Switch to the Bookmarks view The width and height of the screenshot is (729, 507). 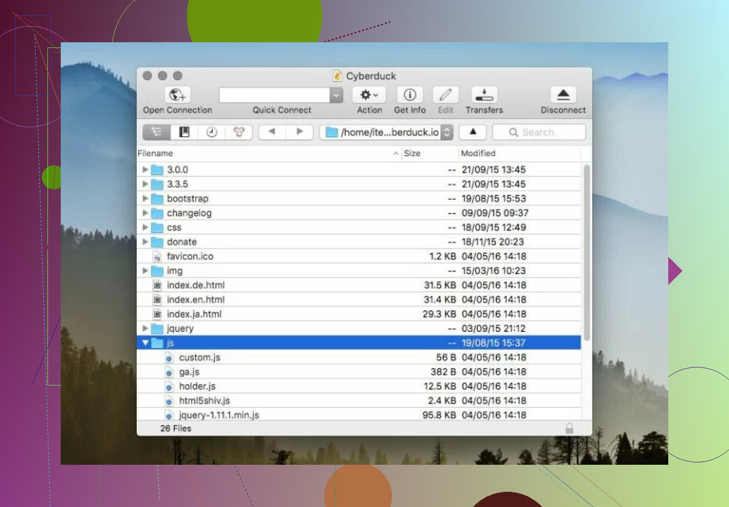[184, 132]
